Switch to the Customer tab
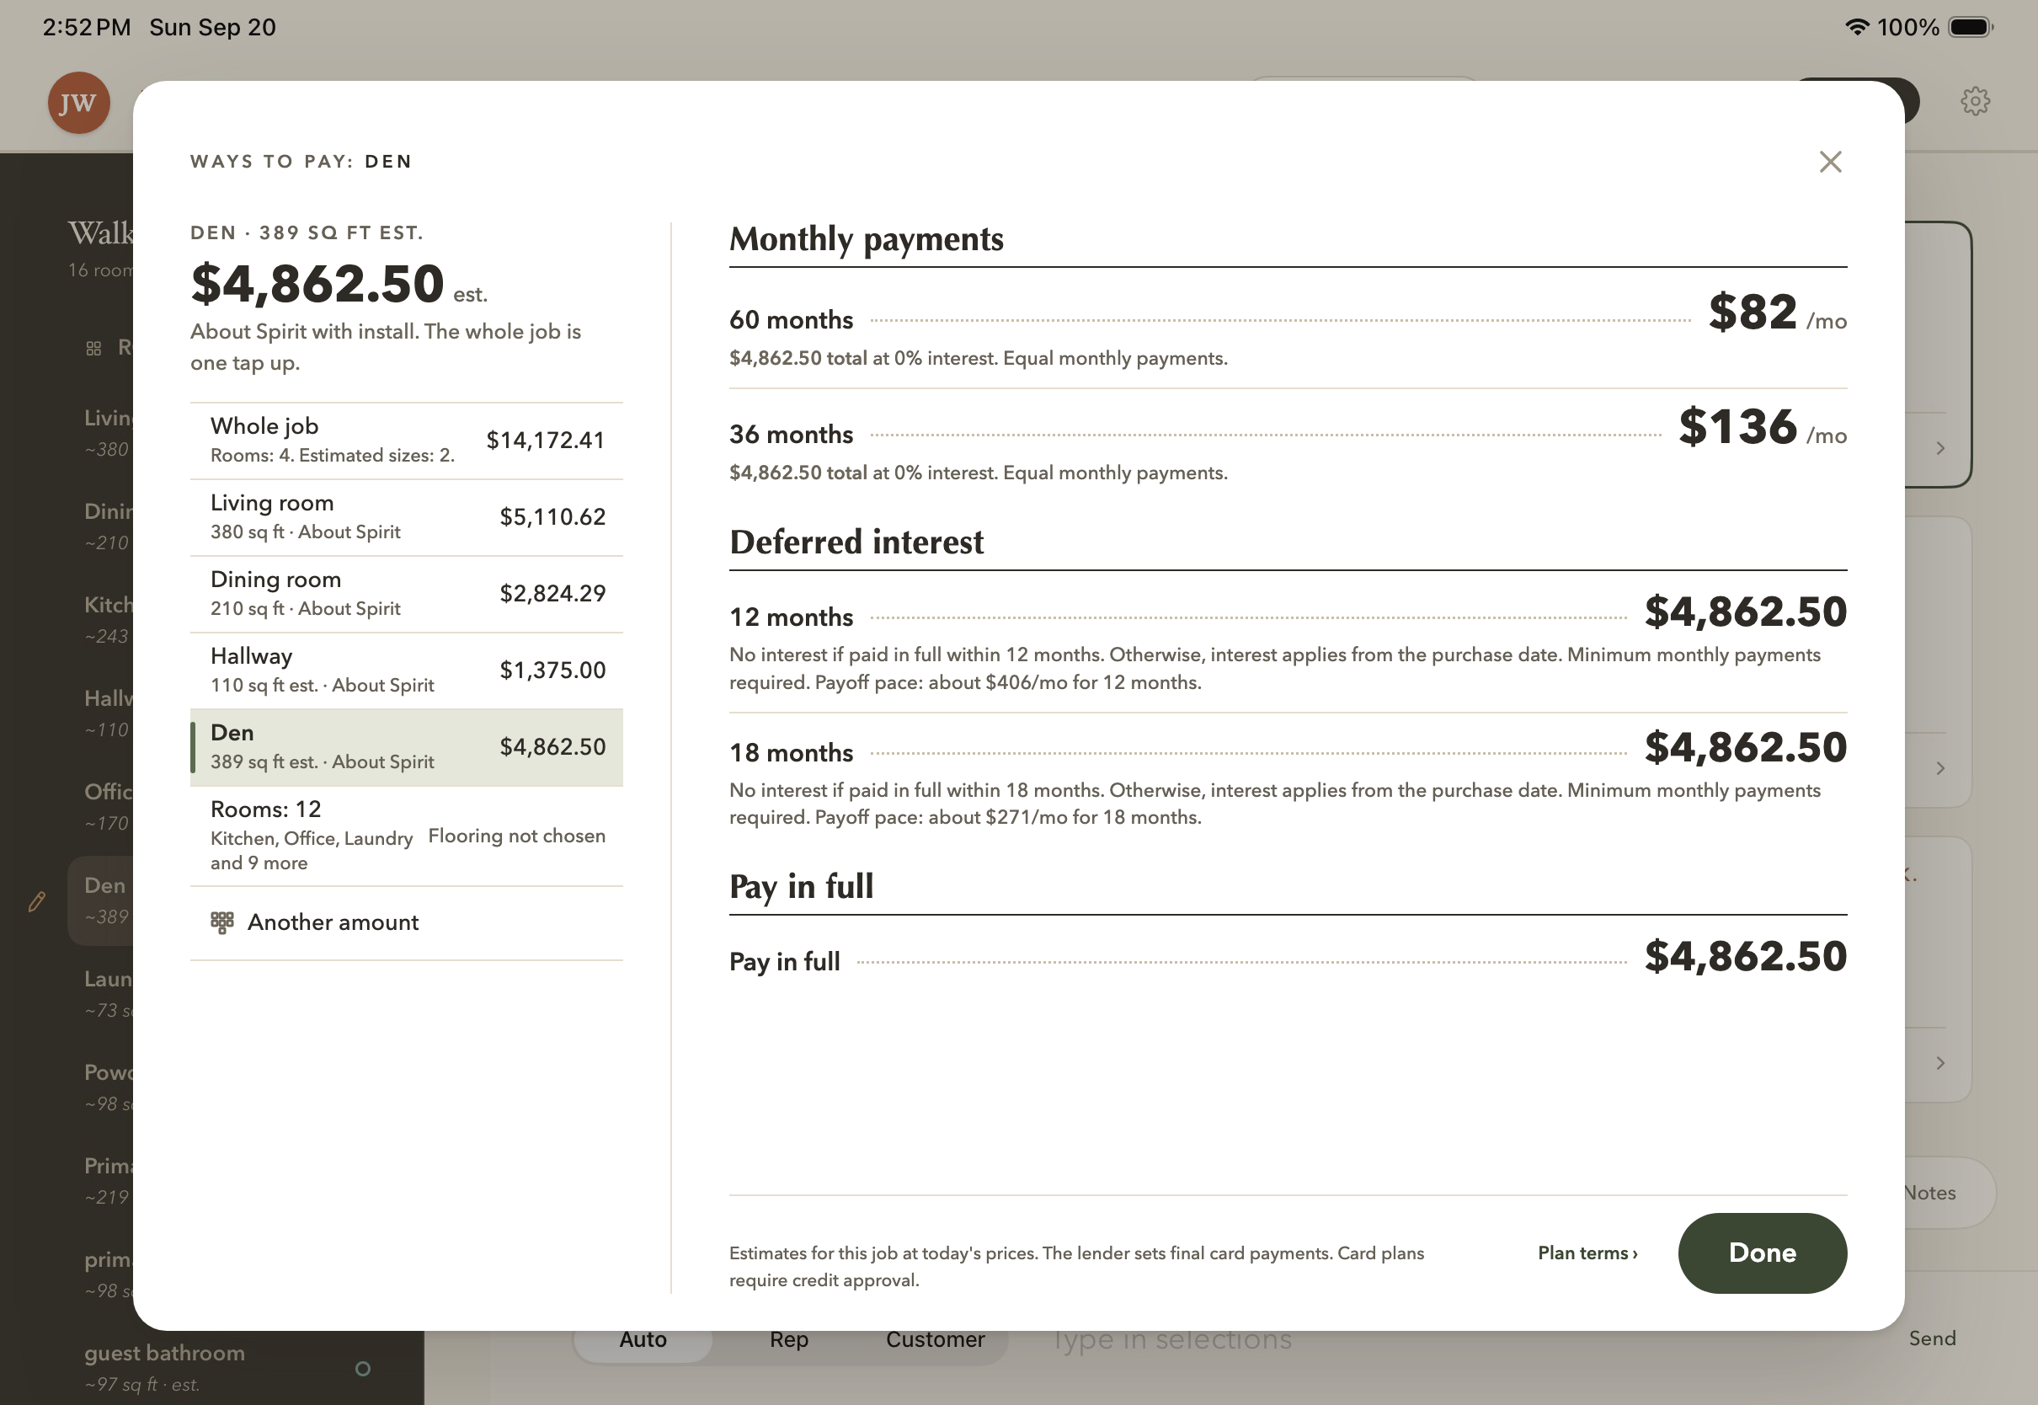This screenshot has height=1405, width=2038. (936, 1340)
